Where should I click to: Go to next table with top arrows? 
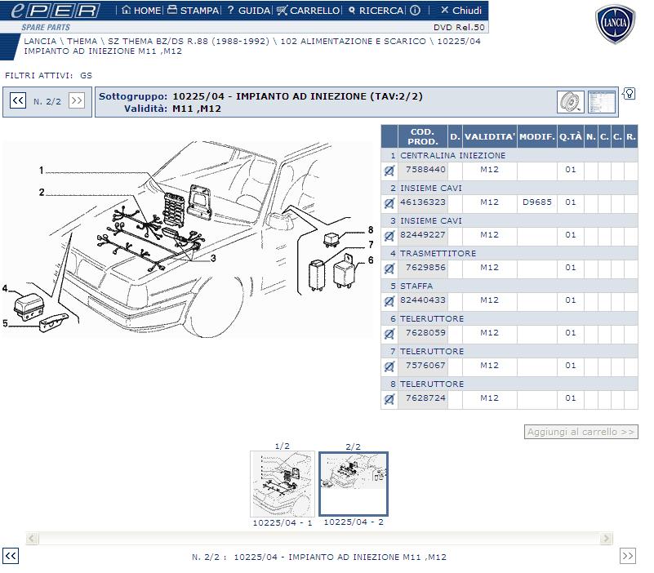[77, 100]
